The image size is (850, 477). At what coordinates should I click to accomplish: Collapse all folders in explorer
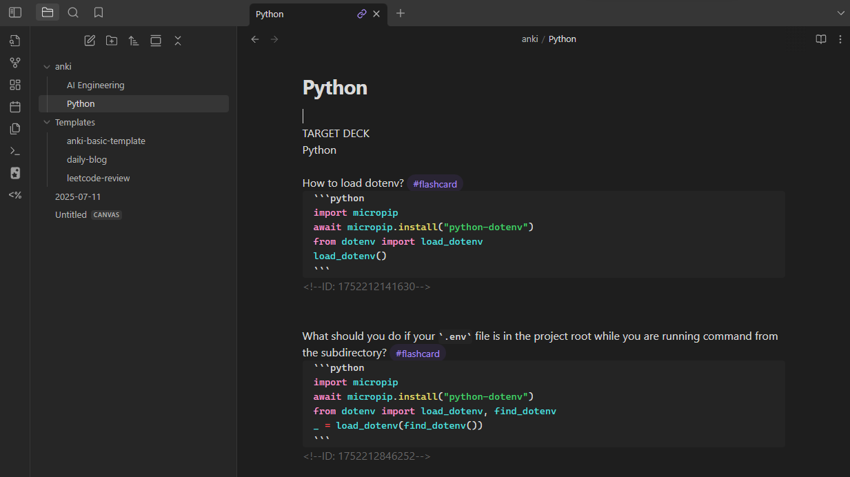[178, 41]
